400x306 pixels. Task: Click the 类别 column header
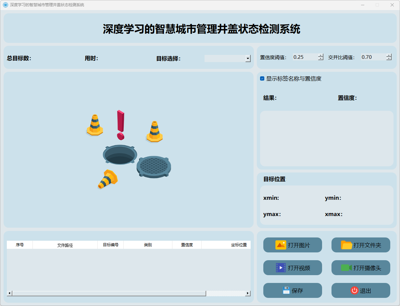click(148, 245)
